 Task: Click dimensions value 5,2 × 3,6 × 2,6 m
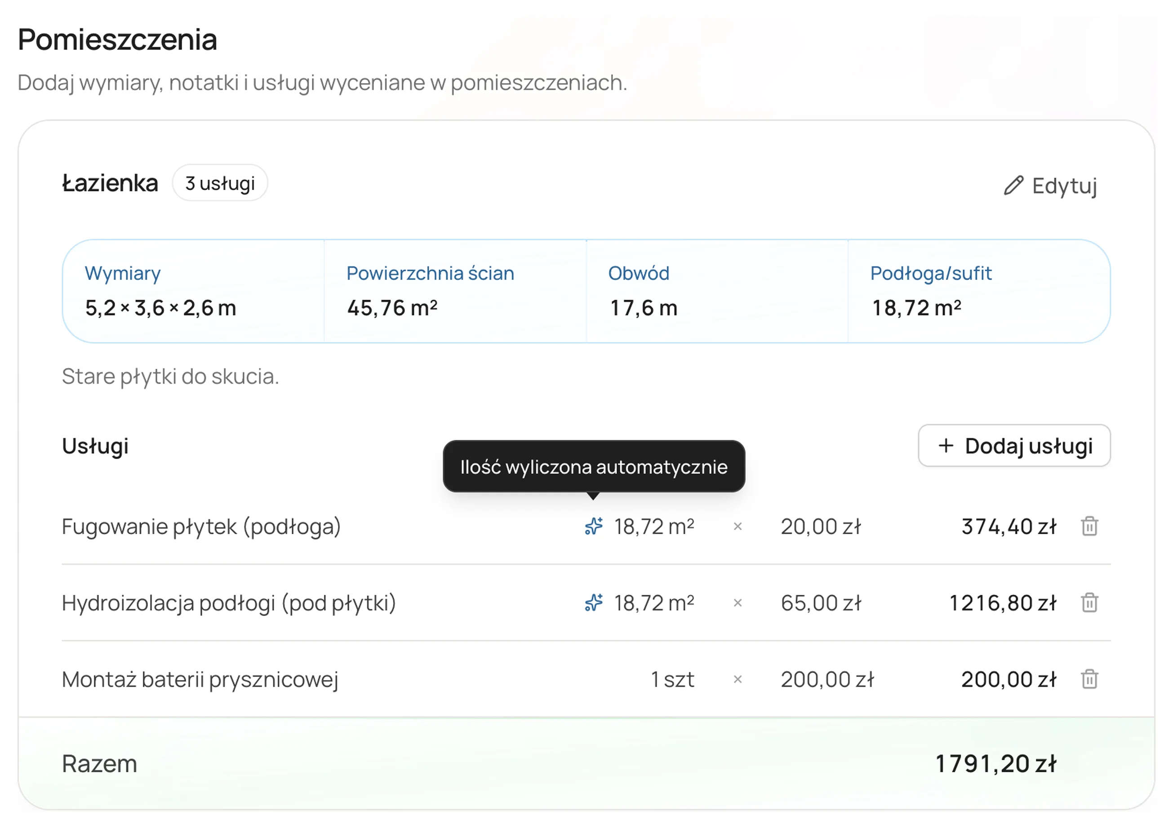(160, 308)
